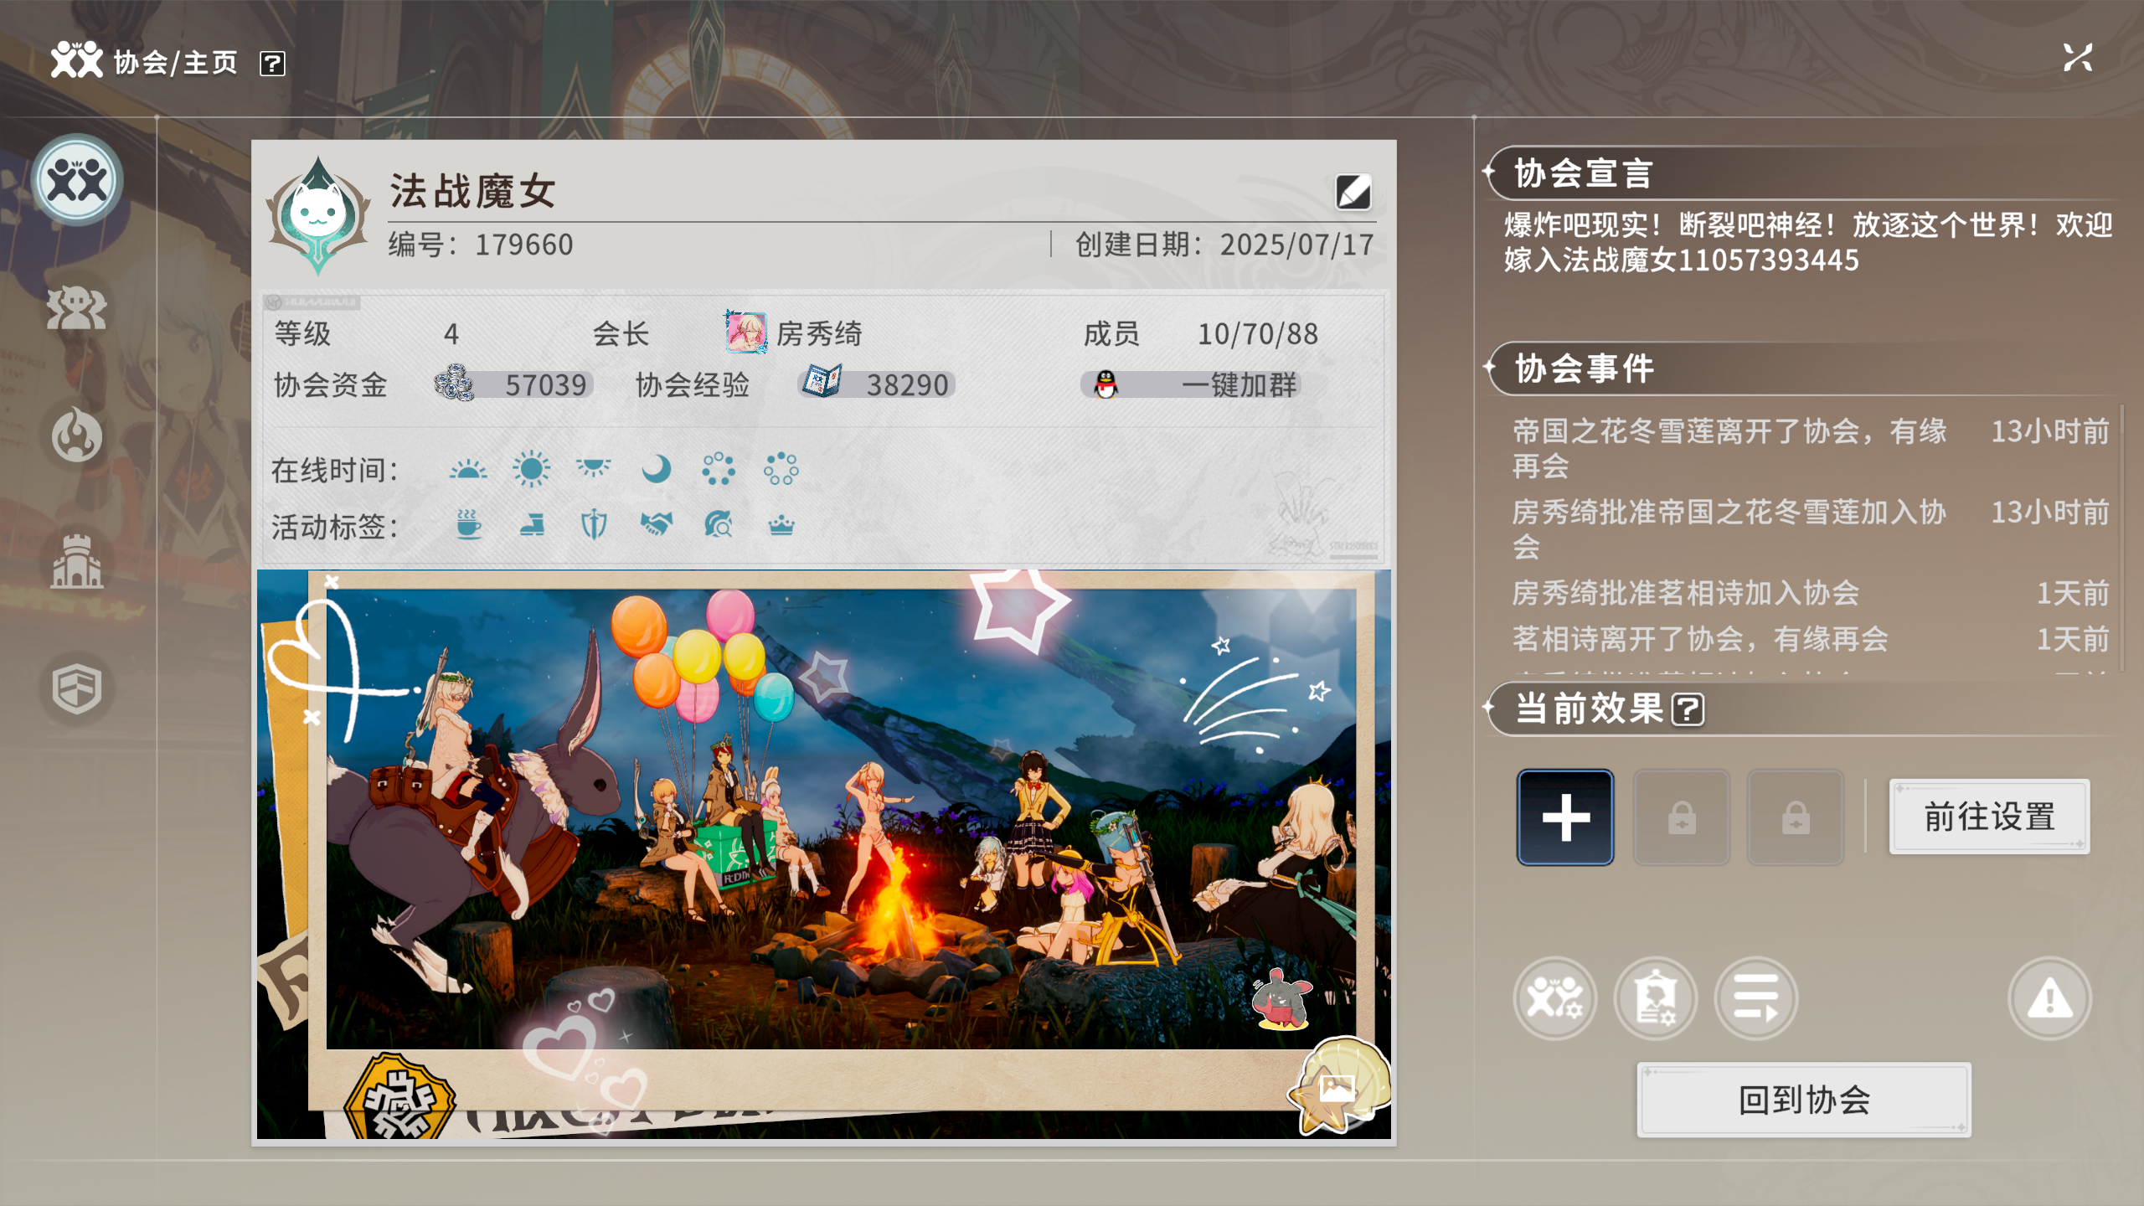Click the warning triangle report icon

[x=2049, y=998]
